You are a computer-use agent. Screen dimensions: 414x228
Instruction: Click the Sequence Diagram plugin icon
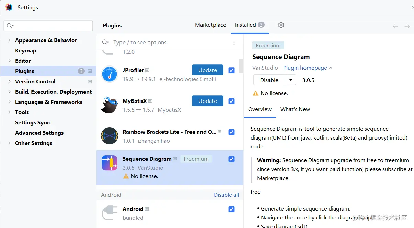(x=110, y=163)
